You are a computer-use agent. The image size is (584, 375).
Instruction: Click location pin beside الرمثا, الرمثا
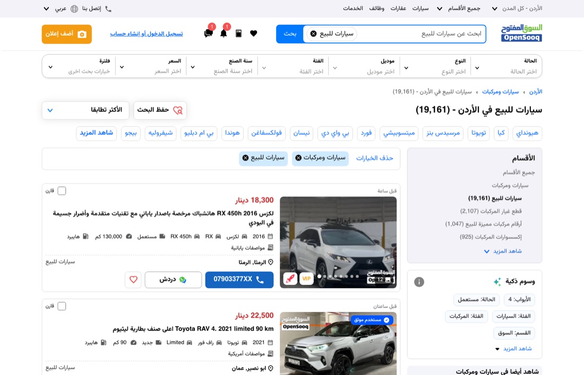[x=271, y=262]
